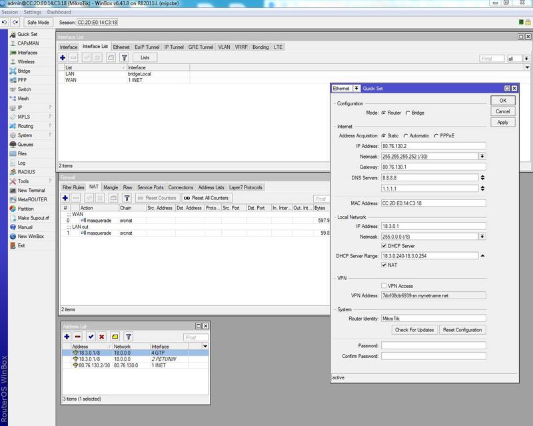Add a new NAT rule with the plus icon
Viewport: 533px width, 426px height.
click(65, 198)
